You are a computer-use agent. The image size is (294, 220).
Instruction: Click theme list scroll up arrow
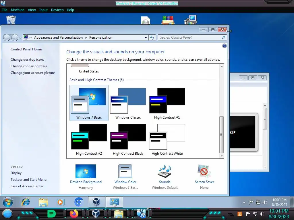222,66
